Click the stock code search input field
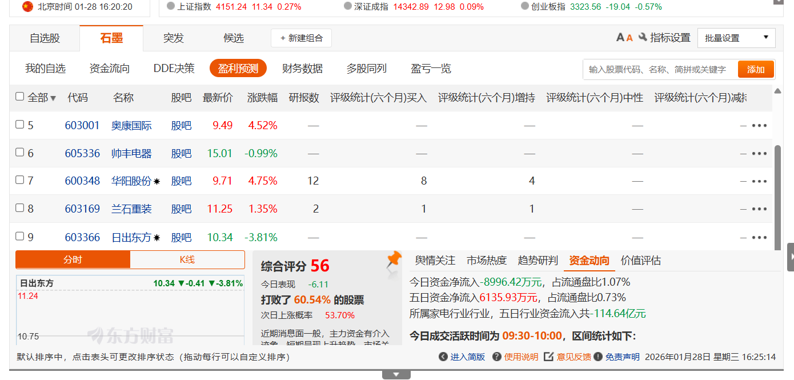The height and width of the screenshot is (380, 794). coord(660,69)
